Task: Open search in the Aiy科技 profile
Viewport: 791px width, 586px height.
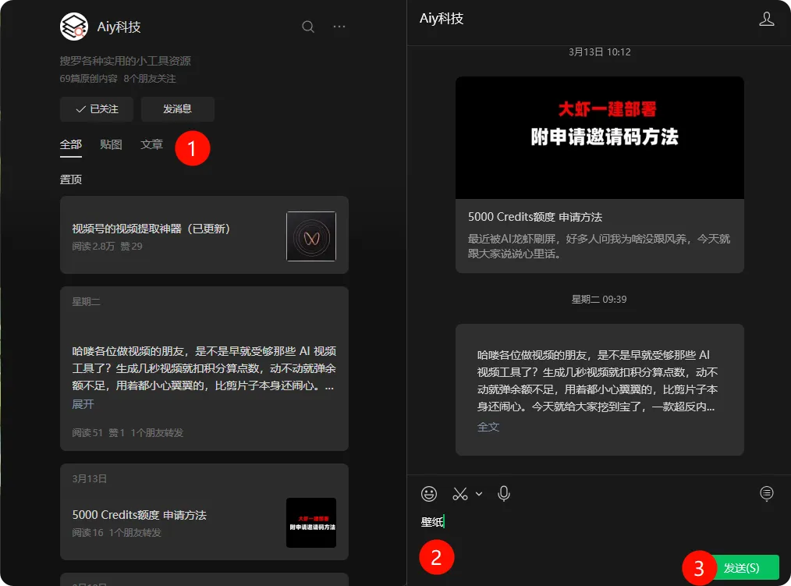Action: pyautogui.click(x=307, y=27)
